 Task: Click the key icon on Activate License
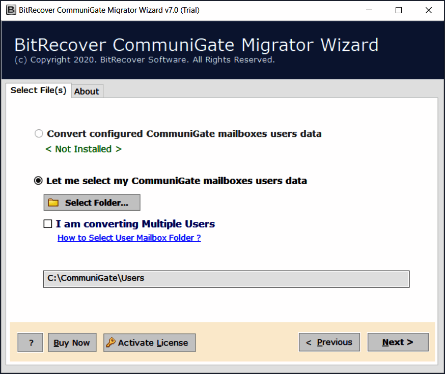[110, 342]
